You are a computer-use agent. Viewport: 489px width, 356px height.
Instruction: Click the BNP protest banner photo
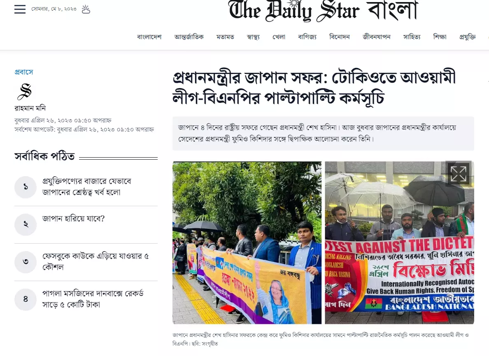click(400, 242)
